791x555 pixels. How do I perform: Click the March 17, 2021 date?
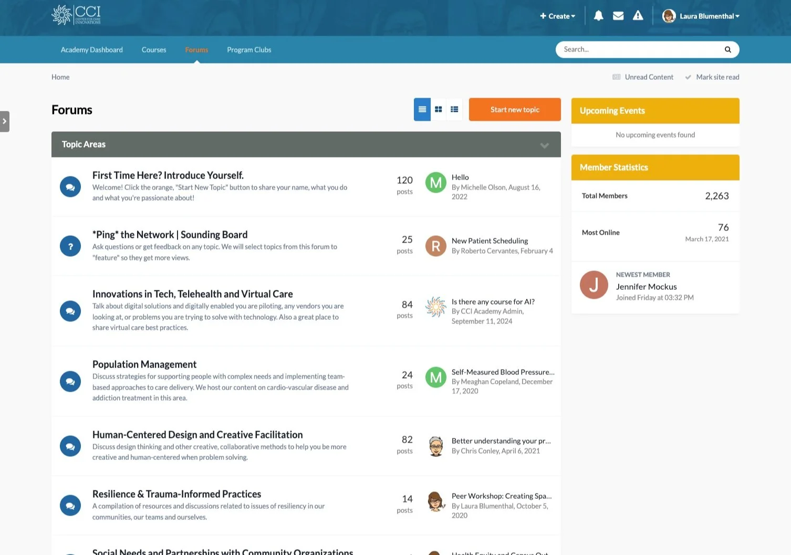click(707, 239)
